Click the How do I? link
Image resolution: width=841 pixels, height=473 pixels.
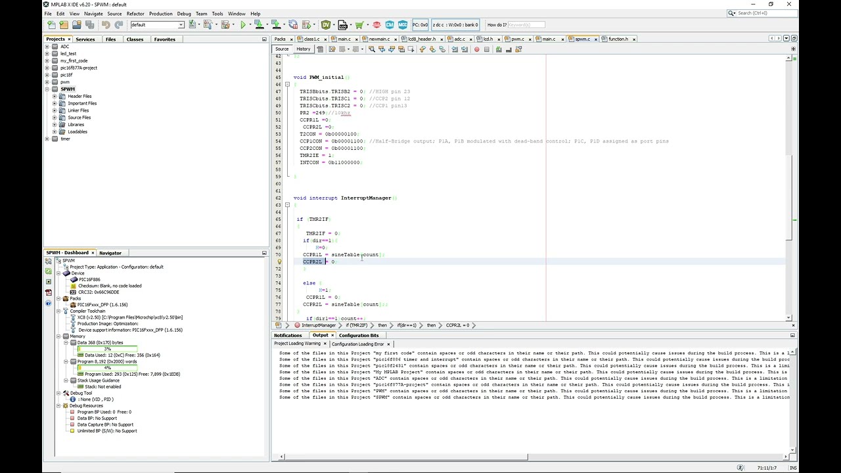(496, 25)
